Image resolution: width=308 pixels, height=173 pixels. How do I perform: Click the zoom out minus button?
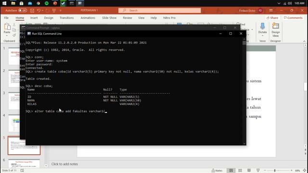tap(265, 171)
